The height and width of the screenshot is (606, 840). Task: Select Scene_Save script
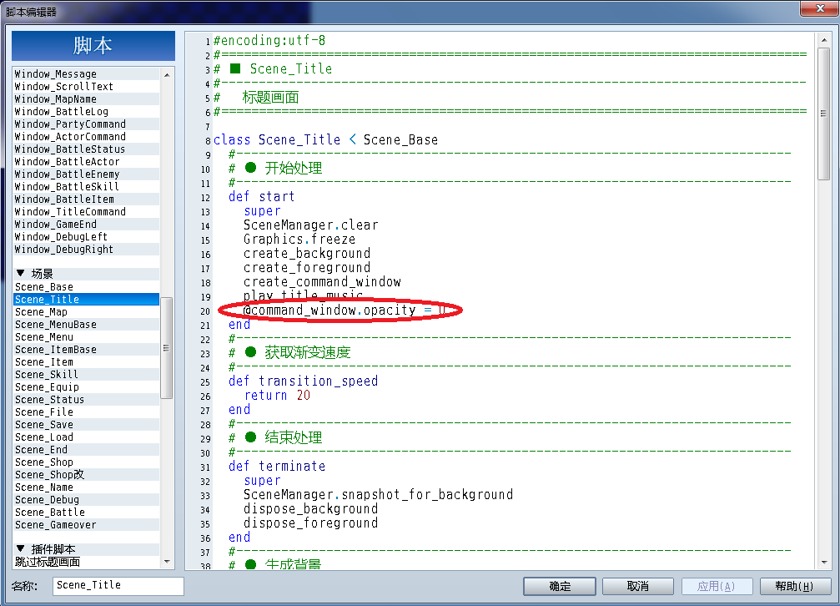pos(86,424)
